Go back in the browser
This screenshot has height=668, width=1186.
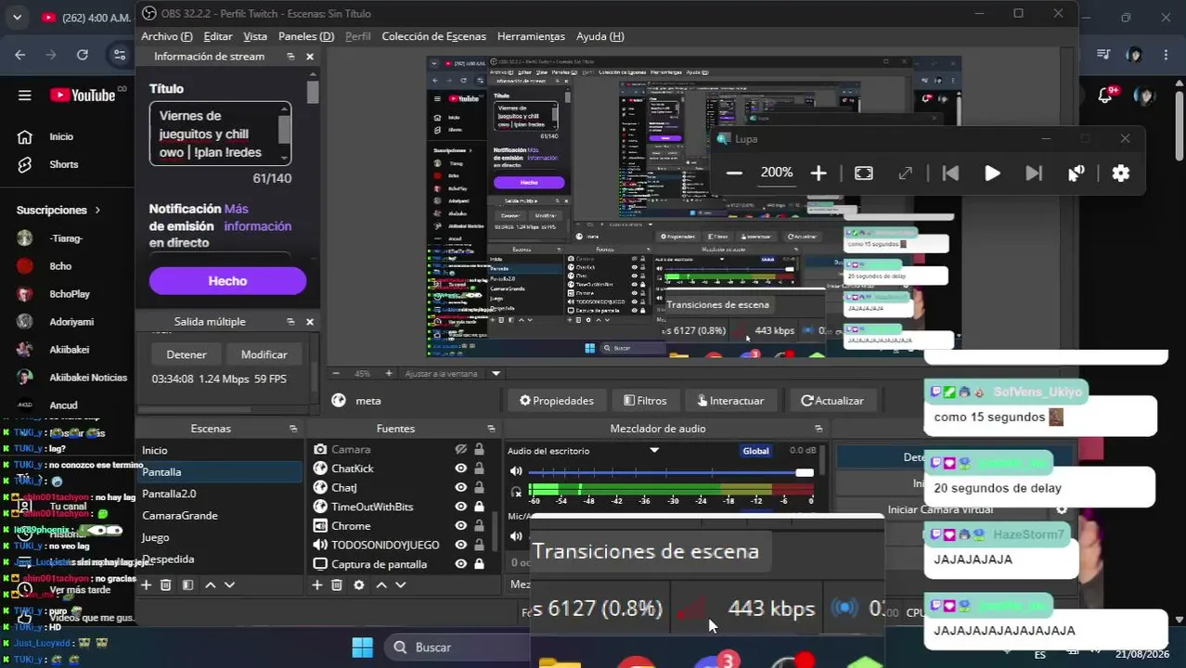20,55
